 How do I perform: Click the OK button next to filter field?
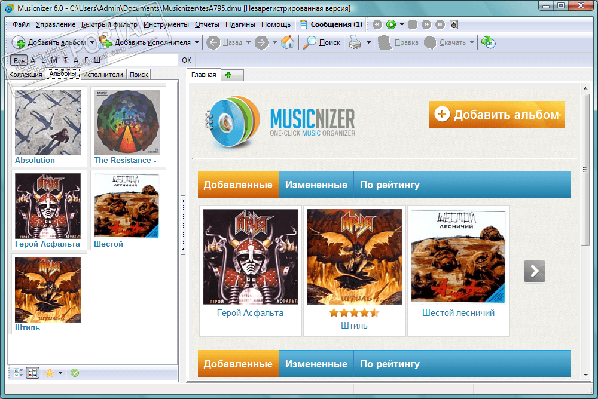click(187, 60)
